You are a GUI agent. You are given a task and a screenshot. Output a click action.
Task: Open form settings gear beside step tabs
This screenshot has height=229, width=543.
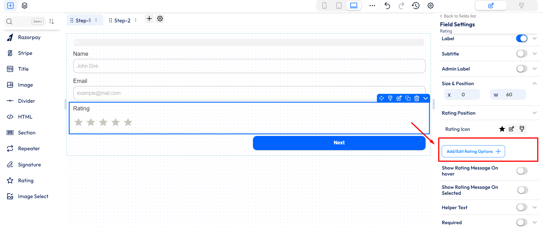tap(160, 19)
